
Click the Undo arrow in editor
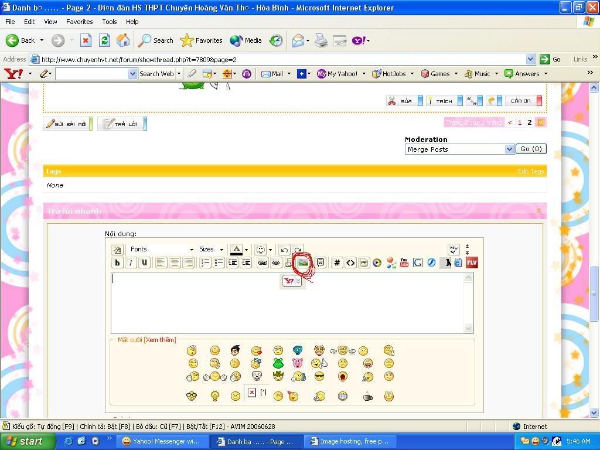284,250
